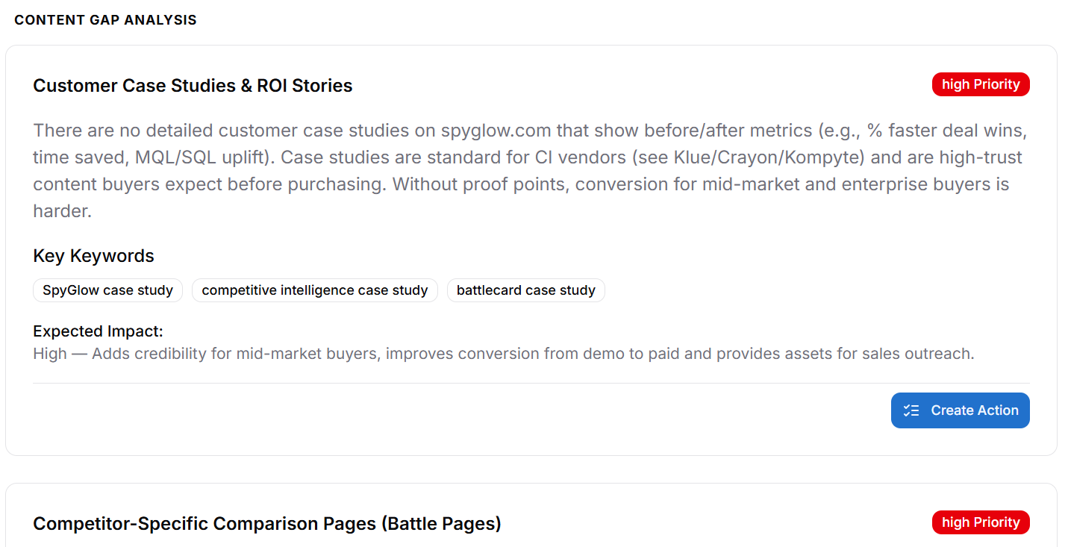Click the checklist icon inside Create Action button
1068x547 pixels.
[911, 410]
